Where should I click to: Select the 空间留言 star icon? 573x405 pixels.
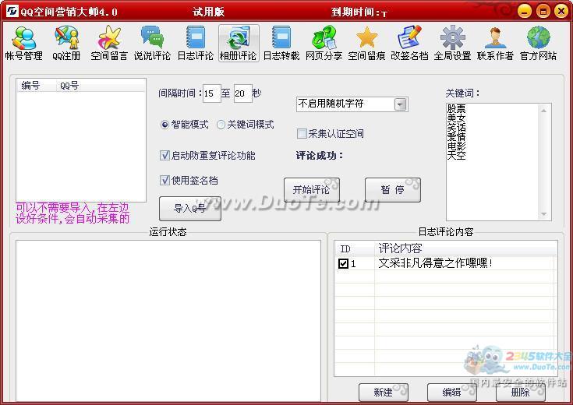tap(109, 43)
